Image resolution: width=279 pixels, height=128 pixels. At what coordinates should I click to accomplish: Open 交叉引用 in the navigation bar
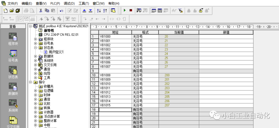(13, 122)
